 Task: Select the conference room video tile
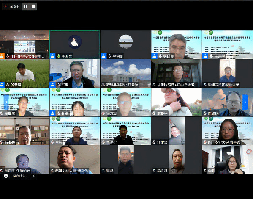pos(24,44)
